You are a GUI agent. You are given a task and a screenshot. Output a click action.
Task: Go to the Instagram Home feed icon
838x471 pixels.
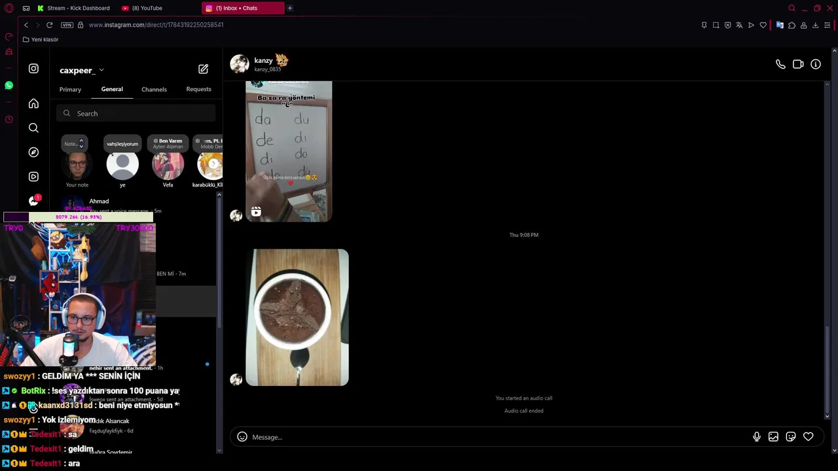[33, 103]
